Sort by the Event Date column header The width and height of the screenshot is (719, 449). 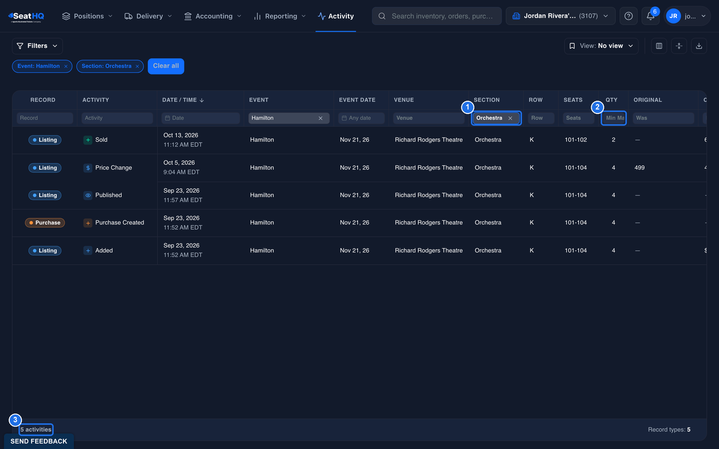pos(357,100)
